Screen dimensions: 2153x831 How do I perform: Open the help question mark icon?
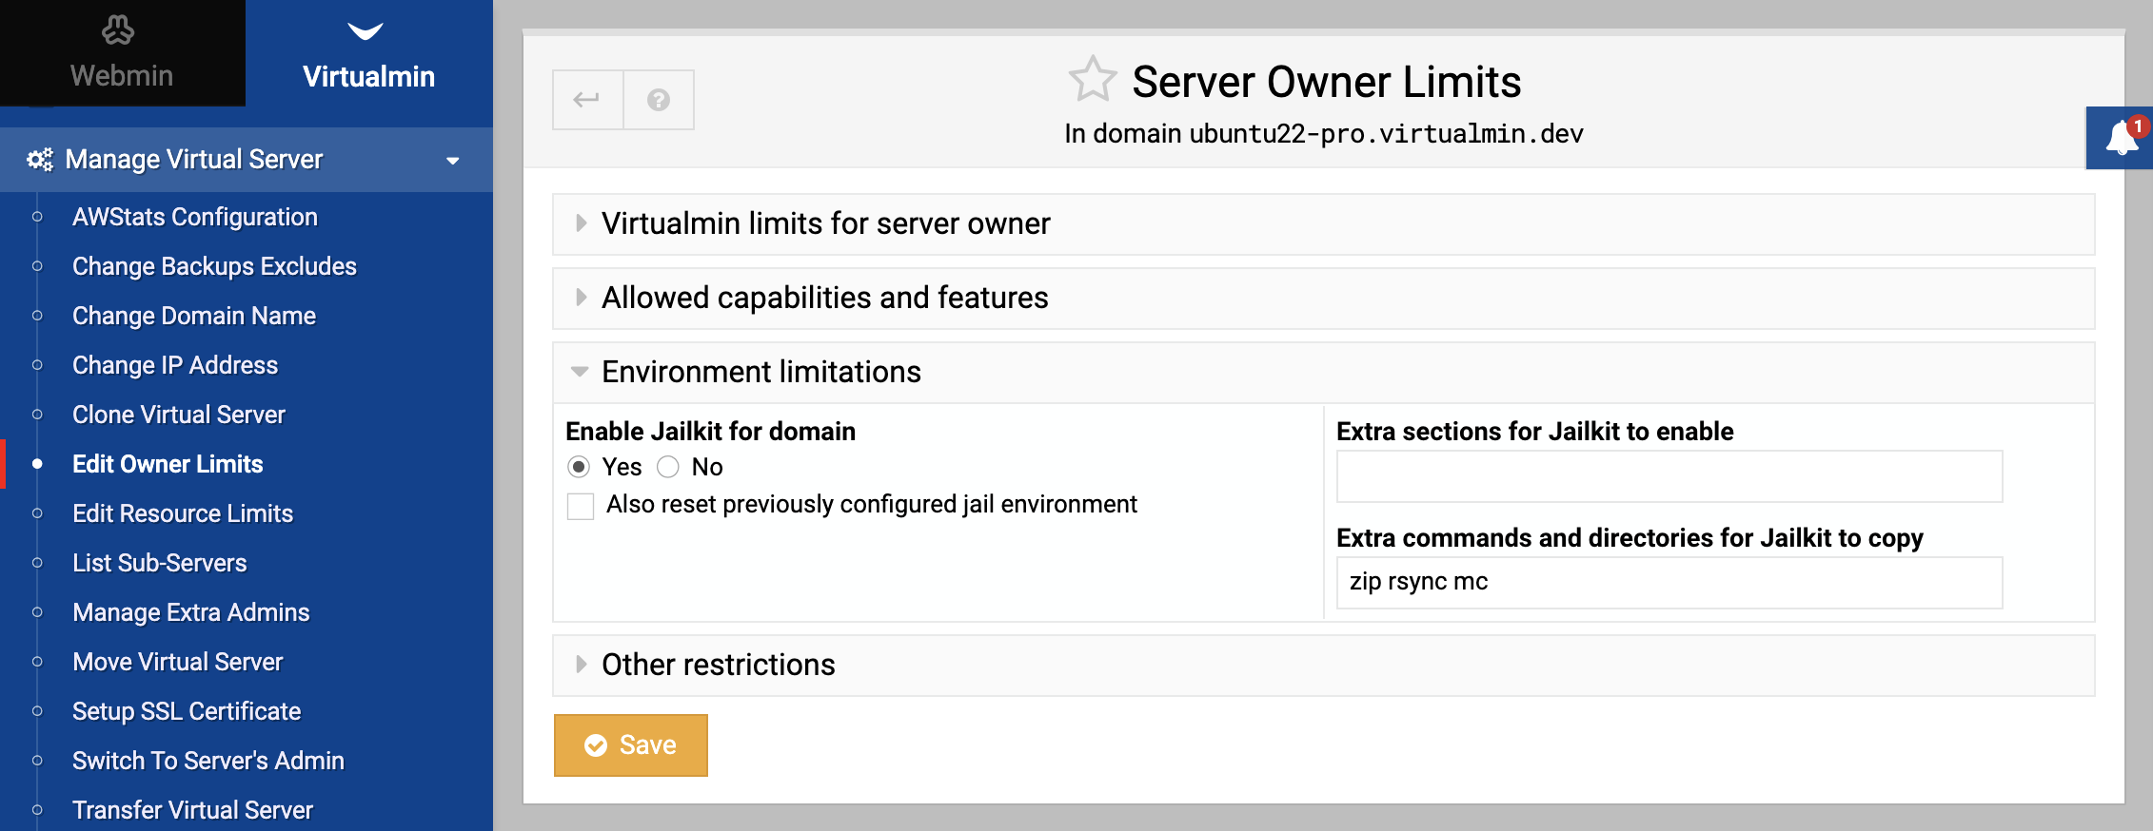coord(659,99)
